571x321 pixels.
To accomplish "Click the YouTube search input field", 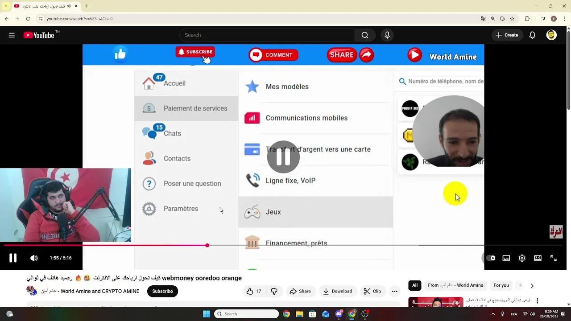I will click(267, 35).
